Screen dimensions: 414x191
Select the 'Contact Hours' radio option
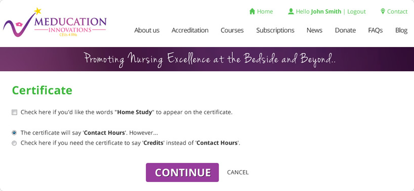point(14,133)
